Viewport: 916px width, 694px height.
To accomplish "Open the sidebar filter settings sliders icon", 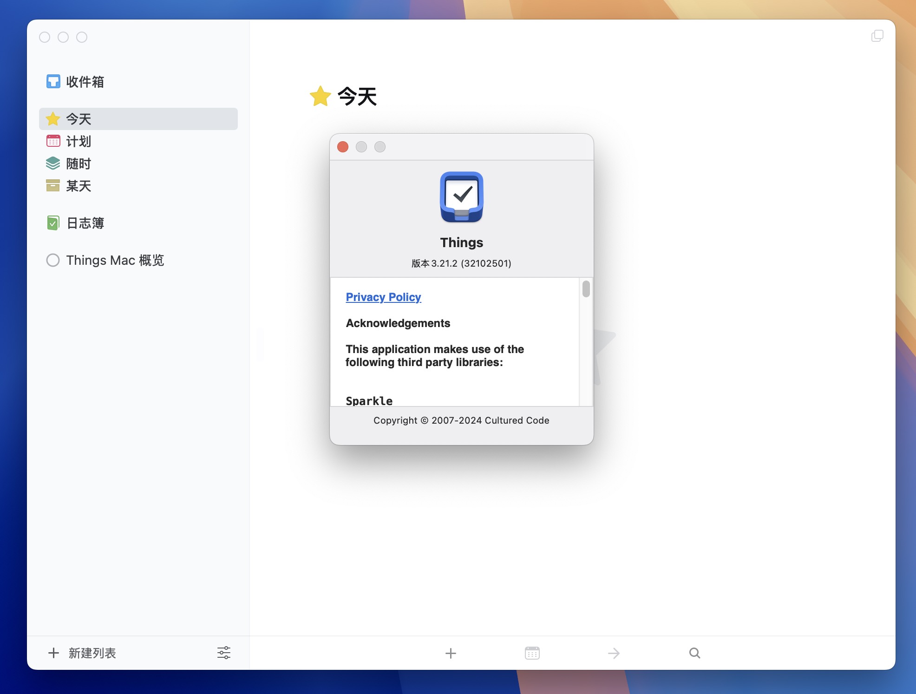I will pos(224,653).
